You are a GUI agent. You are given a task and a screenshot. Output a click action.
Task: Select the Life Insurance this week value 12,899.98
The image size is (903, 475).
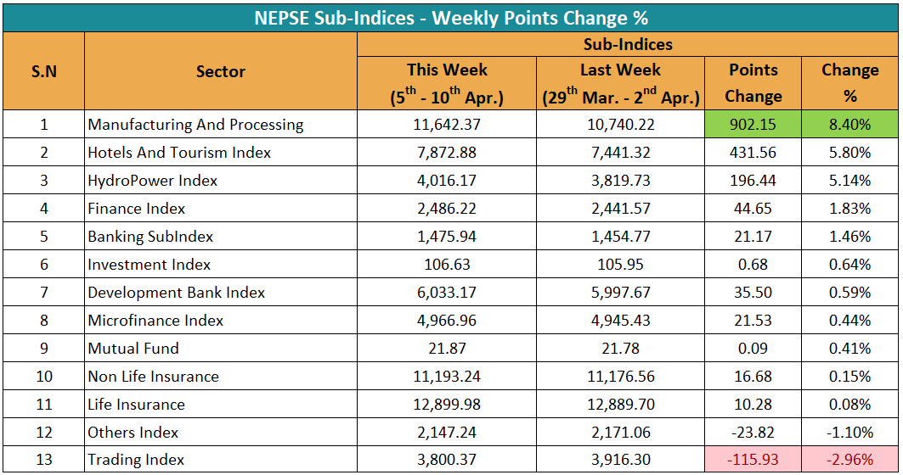point(447,404)
